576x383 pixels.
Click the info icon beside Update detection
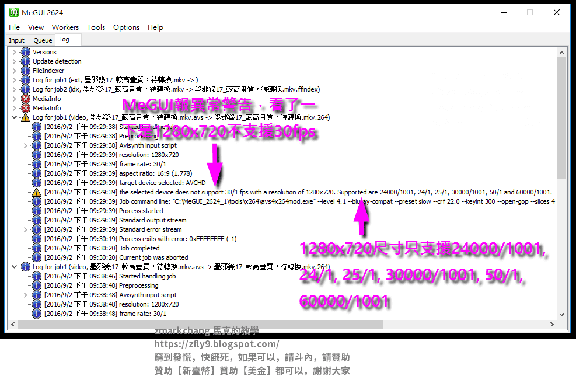pyautogui.click(x=25, y=61)
